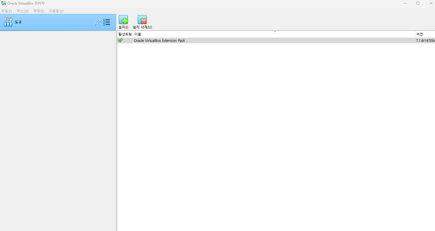Open the Tools list menu icon
This screenshot has width=435, height=231.
(107, 22)
